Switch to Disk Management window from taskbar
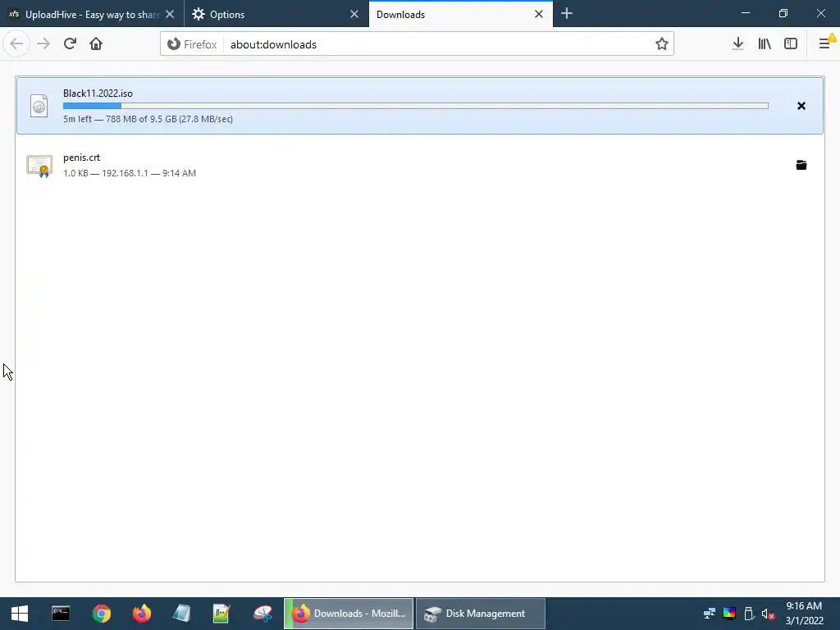The height and width of the screenshot is (630, 840). click(x=481, y=614)
